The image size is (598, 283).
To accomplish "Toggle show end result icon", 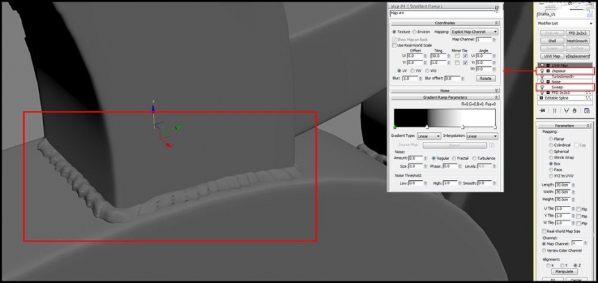I will point(554,111).
